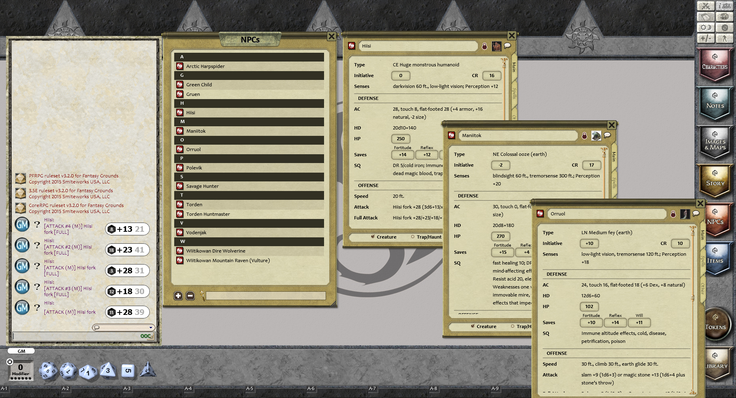This screenshot has width=736, height=398.
Task: Open the Images & Maps sidebar panel
Action: coord(715,143)
